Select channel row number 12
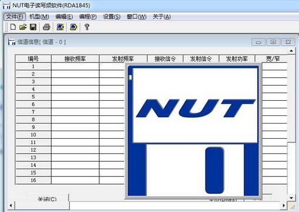Viewport: 299px width, 212px height. [x=33, y=150]
